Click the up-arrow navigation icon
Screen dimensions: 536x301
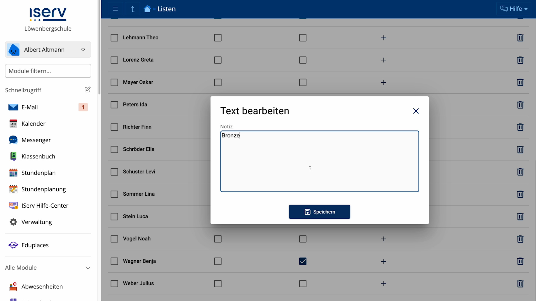pyautogui.click(x=133, y=9)
